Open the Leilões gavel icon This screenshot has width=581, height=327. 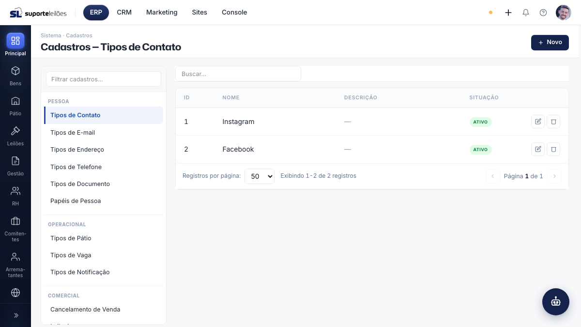[x=15, y=131]
